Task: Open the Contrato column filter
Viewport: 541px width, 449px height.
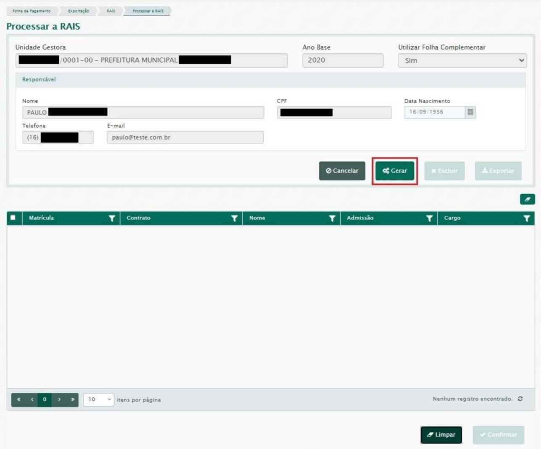Action: coord(234,218)
